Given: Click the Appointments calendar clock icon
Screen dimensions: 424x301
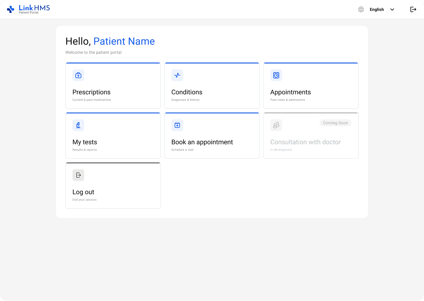Looking at the screenshot, I should [x=276, y=75].
